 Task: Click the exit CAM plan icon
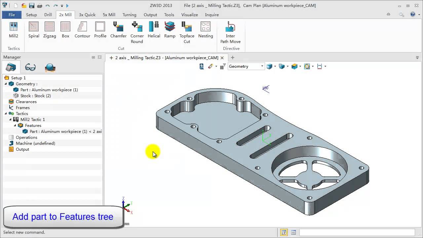click(202, 66)
